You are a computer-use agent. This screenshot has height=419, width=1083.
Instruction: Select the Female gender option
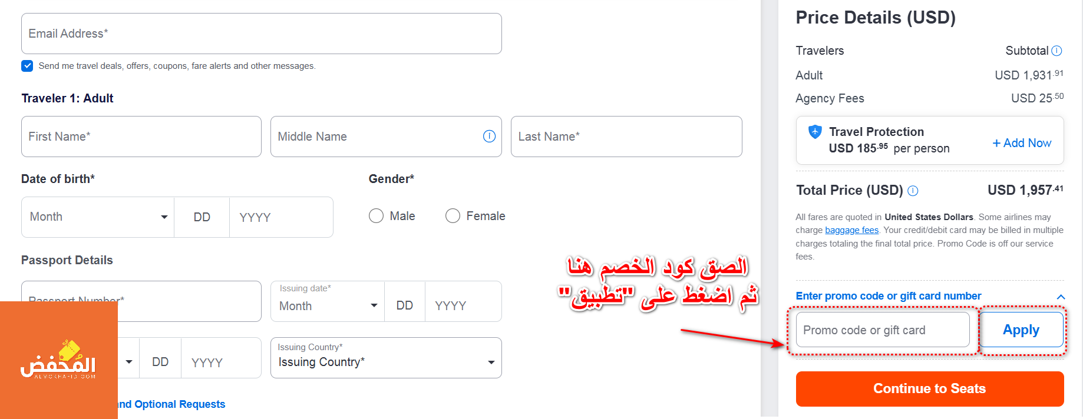453,216
